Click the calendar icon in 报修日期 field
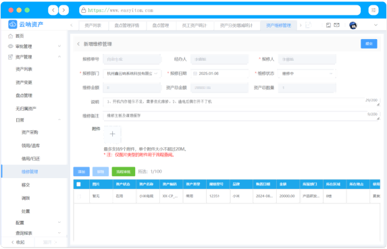 195,74
